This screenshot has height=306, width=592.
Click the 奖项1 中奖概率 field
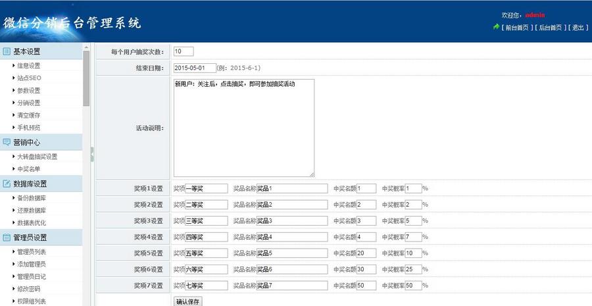[414, 188]
